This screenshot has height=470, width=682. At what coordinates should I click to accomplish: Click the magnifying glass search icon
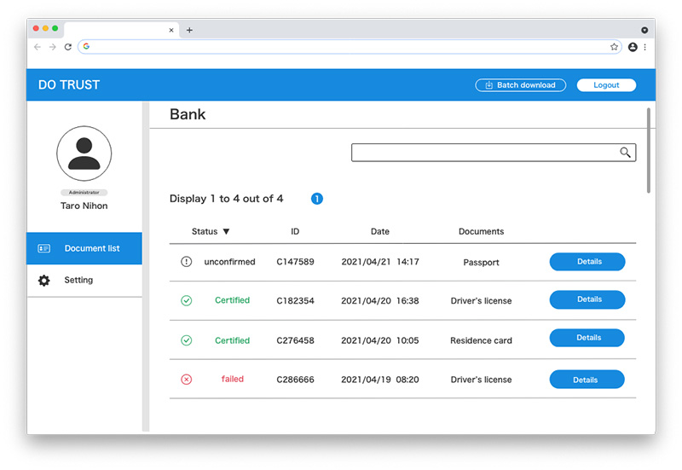pyautogui.click(x=625, y=153)
